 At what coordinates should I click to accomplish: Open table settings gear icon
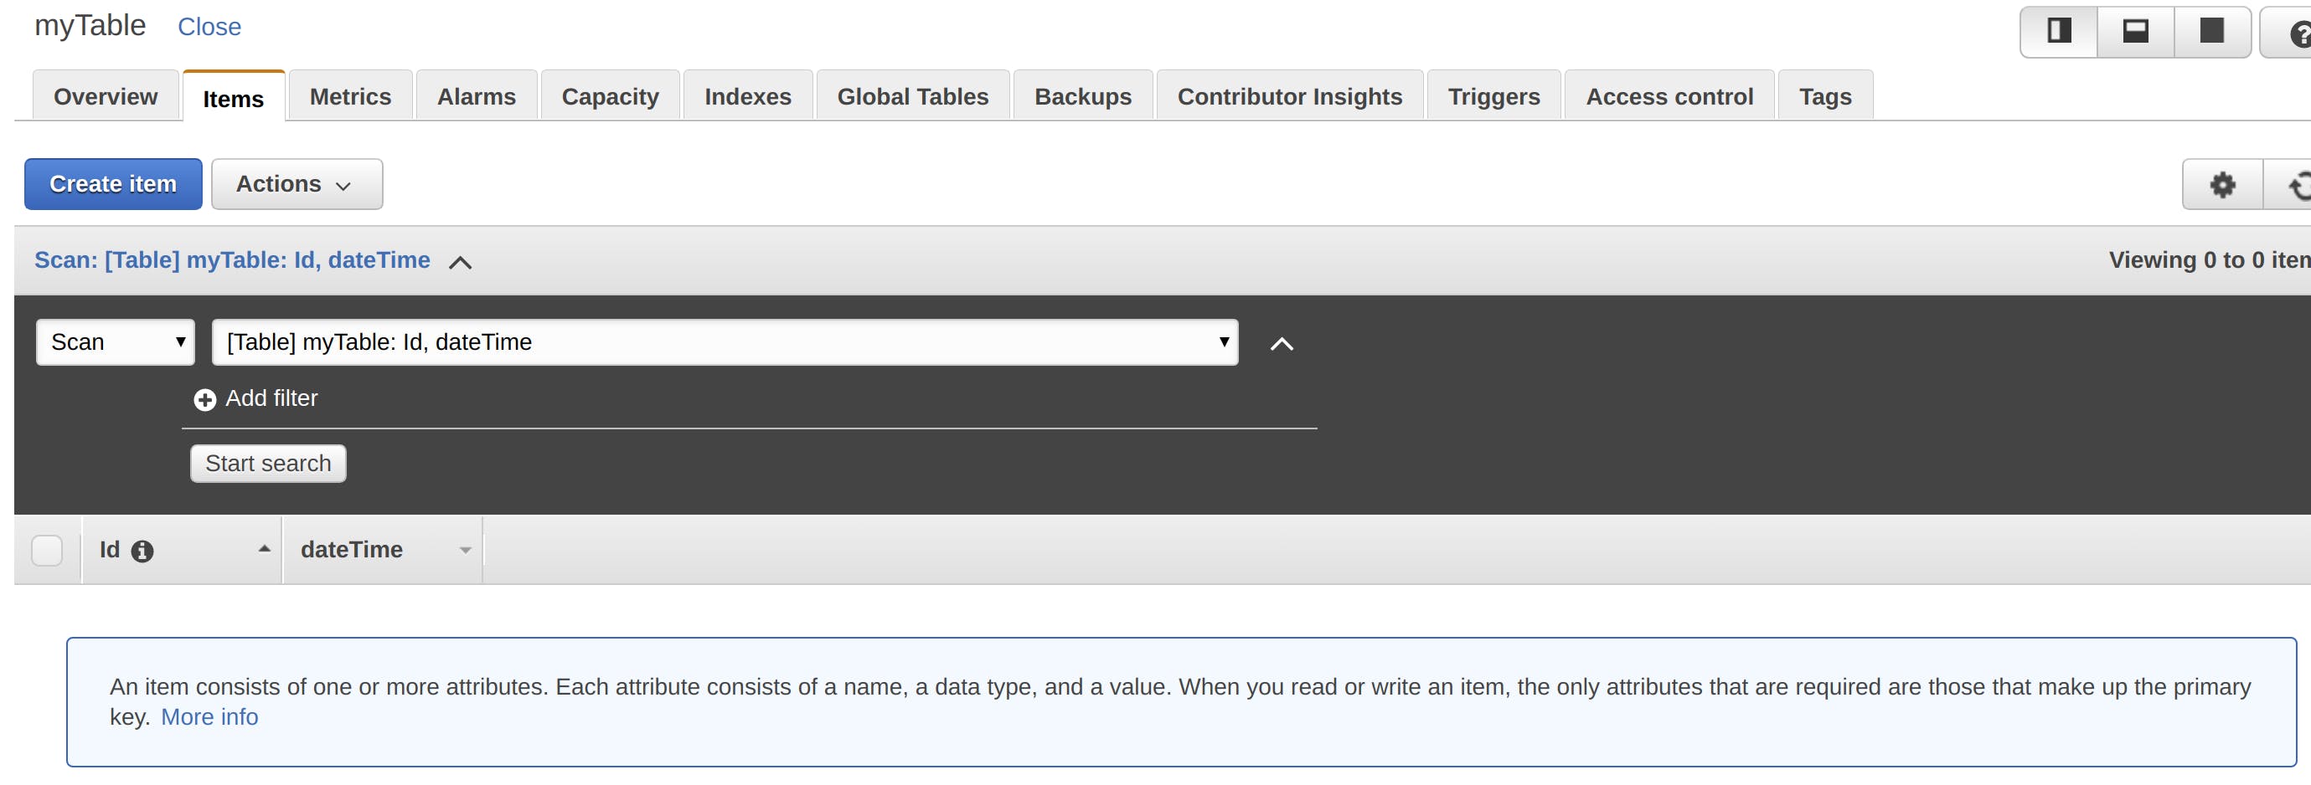point(2222,185)
